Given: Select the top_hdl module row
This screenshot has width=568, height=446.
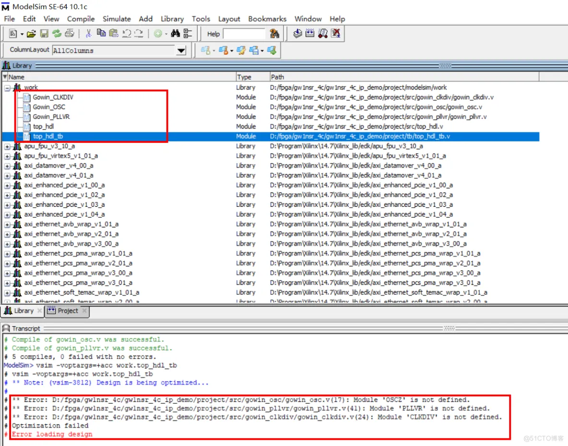Looking at the screenshot, I should pos(271,126).
